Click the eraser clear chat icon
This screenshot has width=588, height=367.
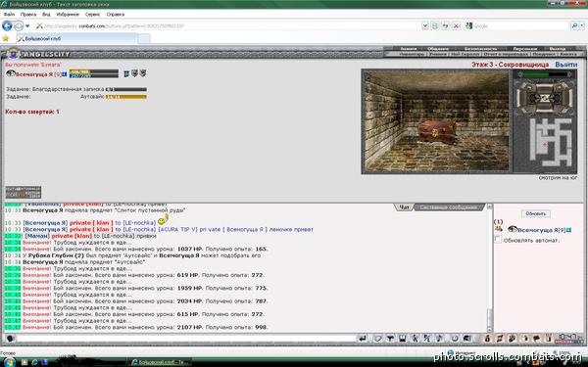click(377, 339)
